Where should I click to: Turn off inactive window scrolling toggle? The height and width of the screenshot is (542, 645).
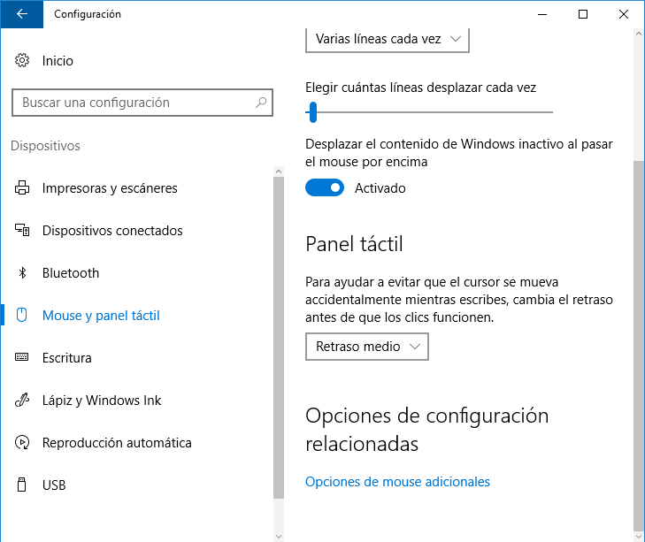[x=325, y=188]
